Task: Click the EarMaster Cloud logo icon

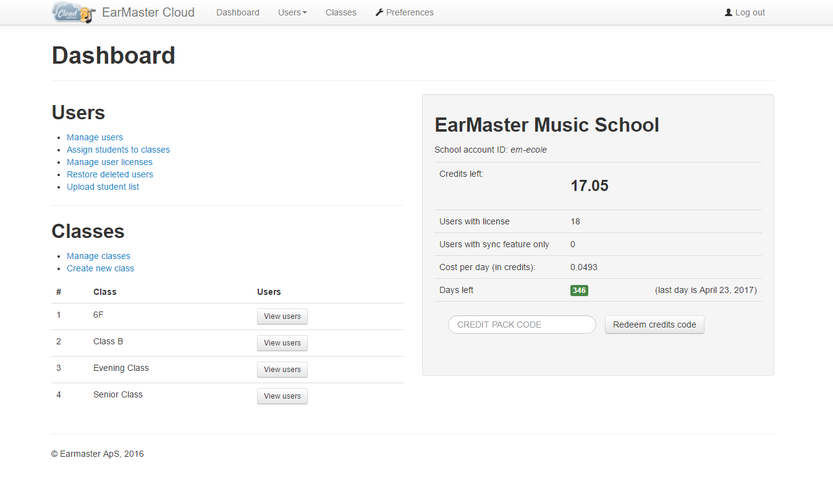Action: [x=74, y=12]
